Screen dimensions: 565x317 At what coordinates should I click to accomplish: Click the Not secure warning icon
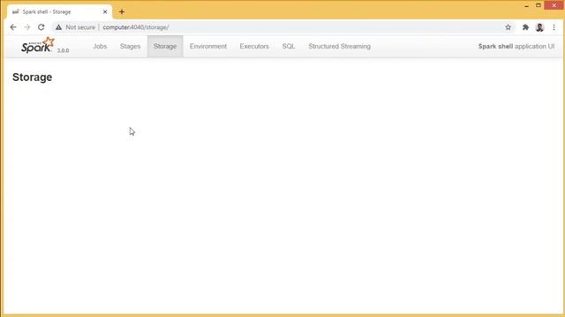click(x=58, y=27)
